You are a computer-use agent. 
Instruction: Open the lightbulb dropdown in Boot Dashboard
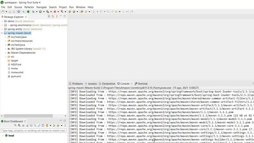coord(50,126)
